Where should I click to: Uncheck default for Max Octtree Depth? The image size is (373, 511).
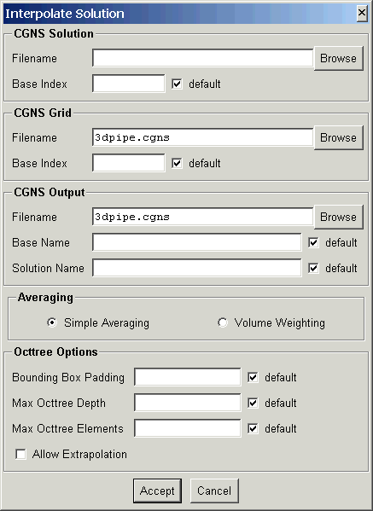253,404
